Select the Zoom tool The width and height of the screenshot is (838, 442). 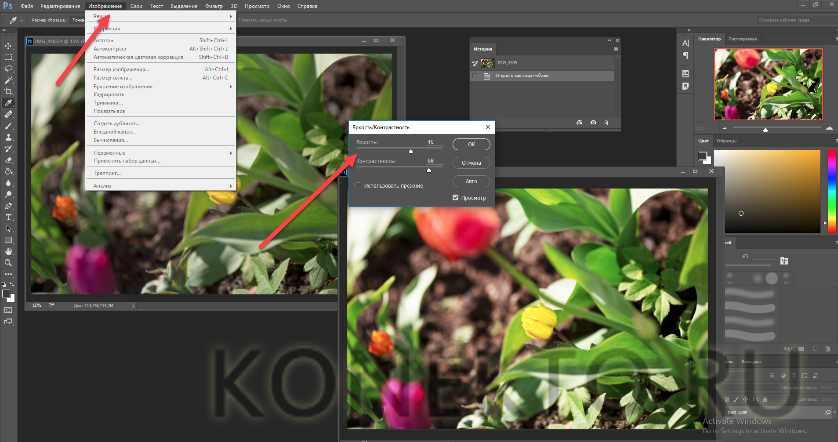point(8,263)
